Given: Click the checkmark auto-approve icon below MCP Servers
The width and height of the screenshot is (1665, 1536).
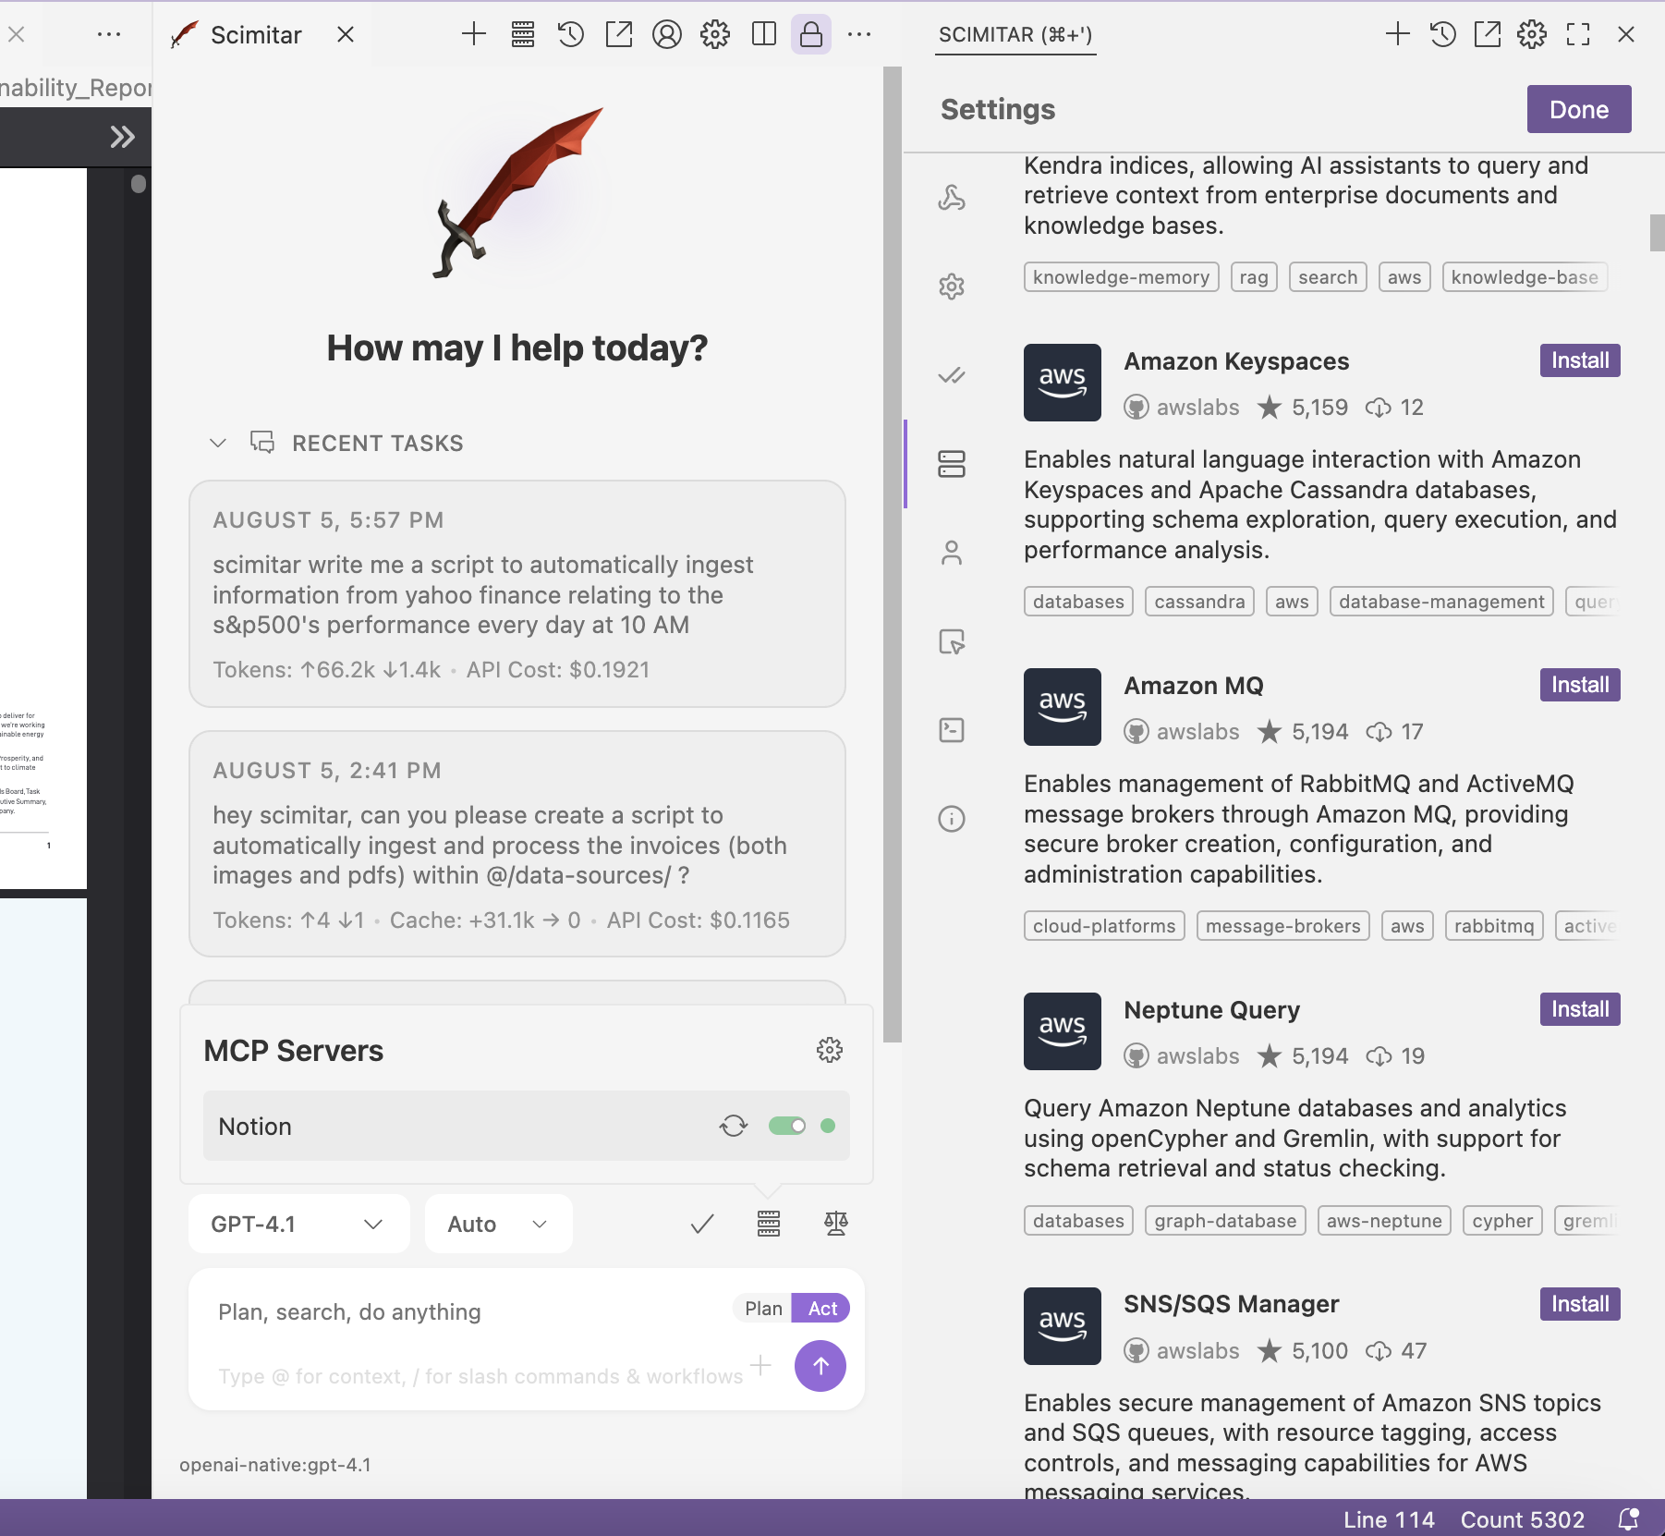Looking at the screenshot, I should coord(702,1224).
